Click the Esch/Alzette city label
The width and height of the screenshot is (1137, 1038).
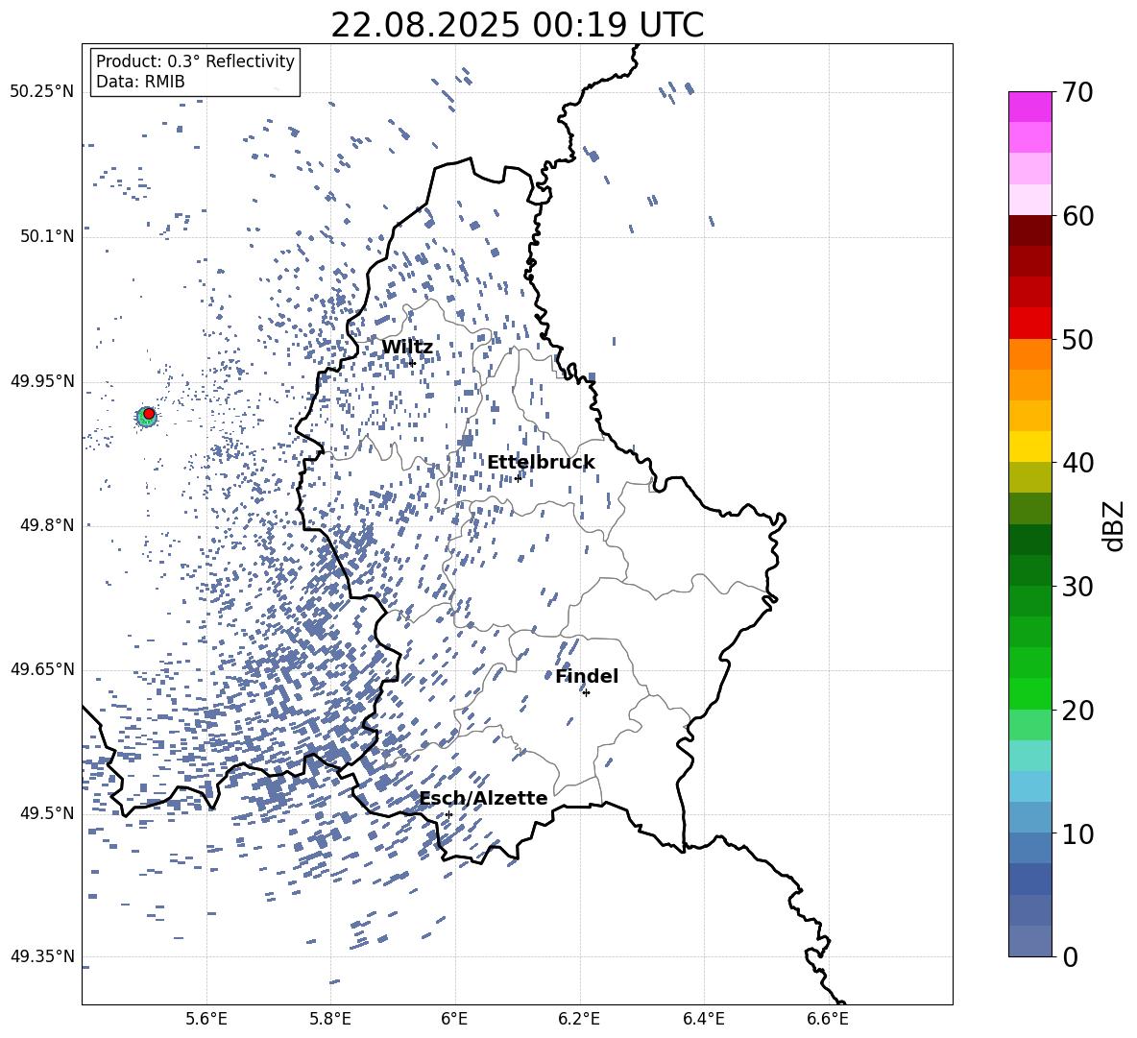tap(484, 798)
